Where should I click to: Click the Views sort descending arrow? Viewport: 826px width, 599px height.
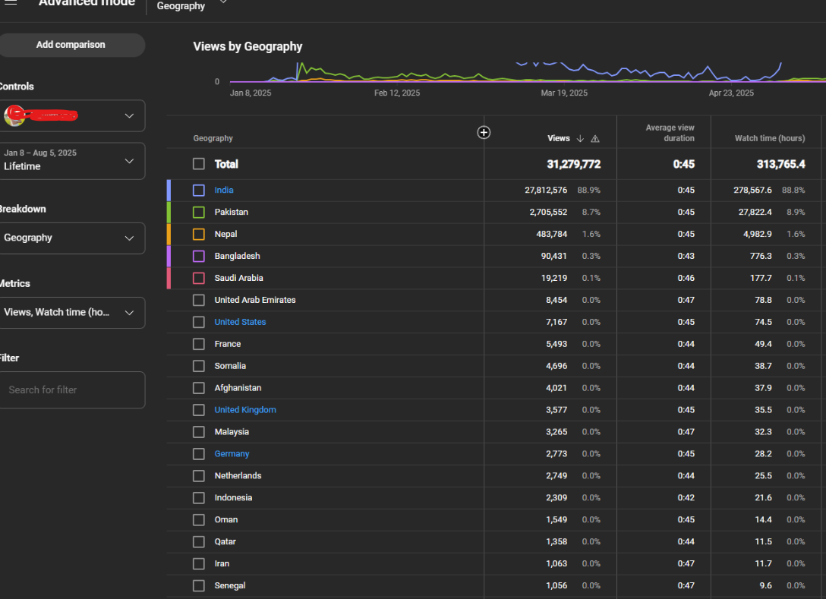point(580,139)
